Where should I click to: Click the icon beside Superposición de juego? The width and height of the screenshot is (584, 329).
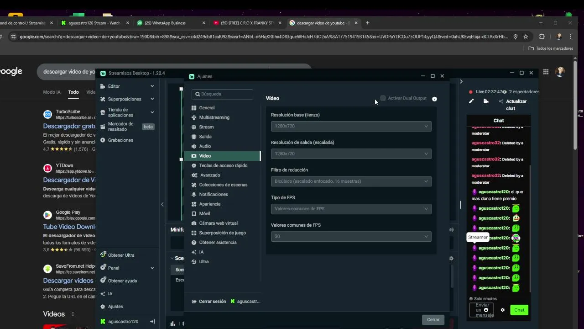tap(194, 233)
